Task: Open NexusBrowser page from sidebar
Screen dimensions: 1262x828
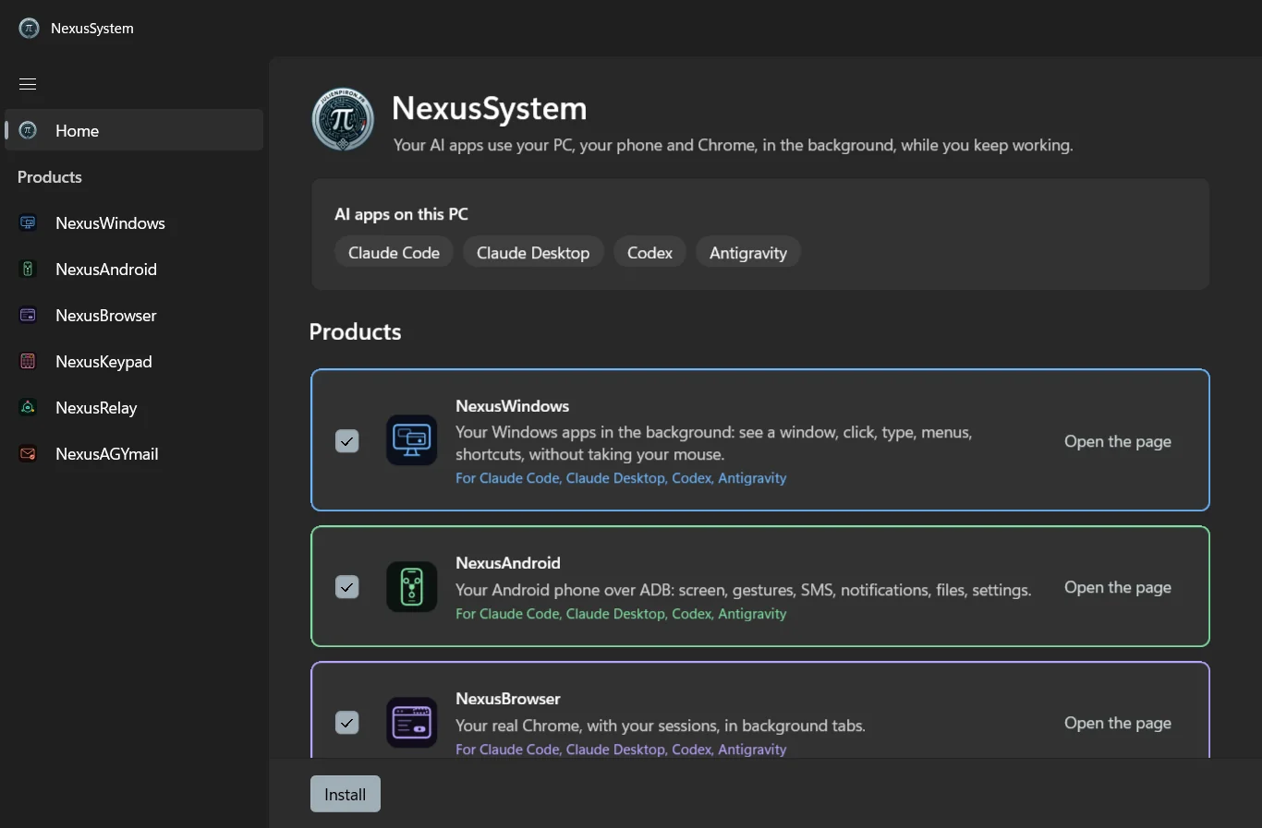Action: click(134, 315)
